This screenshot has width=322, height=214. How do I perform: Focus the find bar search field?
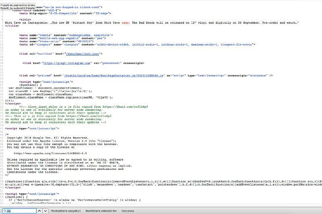[19, 211]
